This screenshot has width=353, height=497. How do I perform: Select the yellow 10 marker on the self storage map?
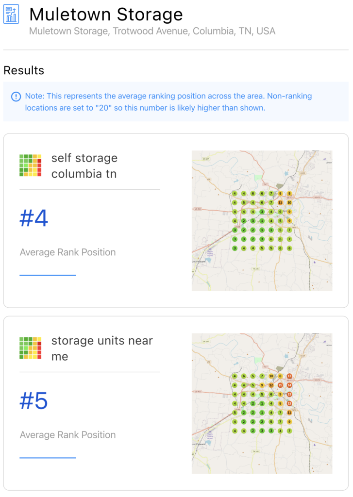pyautogui.click(x=289, y=202)
